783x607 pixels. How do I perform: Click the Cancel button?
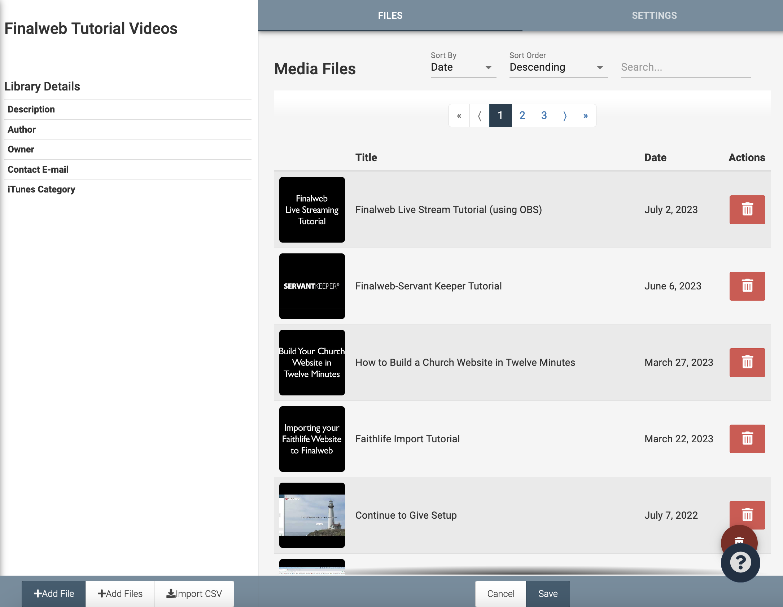click(500, 594)
